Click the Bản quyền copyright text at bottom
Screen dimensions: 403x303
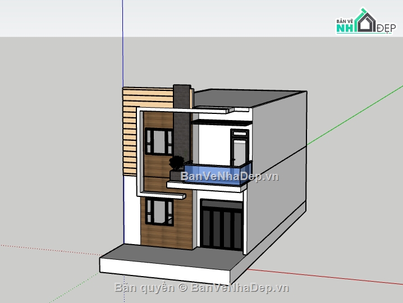point(202,288)
